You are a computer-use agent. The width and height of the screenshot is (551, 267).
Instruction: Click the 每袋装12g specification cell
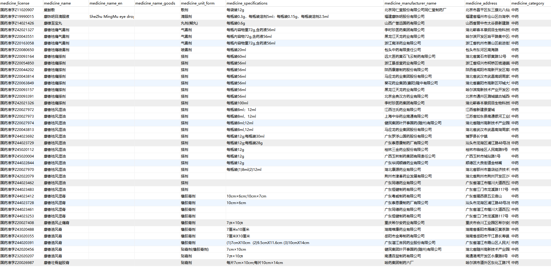click(235, 10)
